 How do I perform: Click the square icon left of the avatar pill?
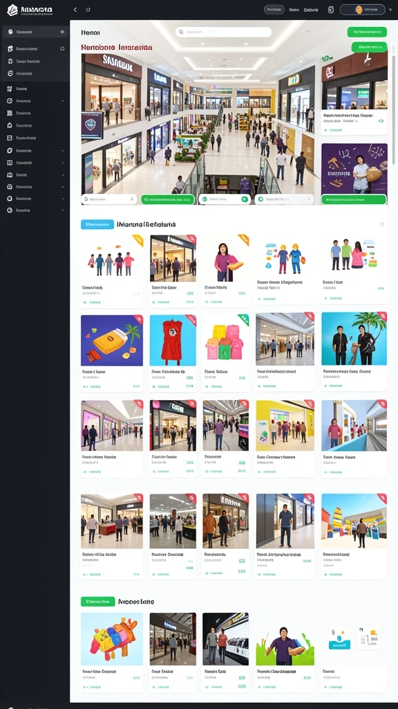(x=331, y=10)
